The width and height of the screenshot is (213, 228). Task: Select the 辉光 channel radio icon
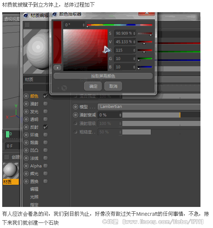pyautogui.click(x=26, y=174)
